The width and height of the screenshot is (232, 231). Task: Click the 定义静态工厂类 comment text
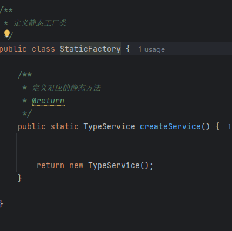(40, 23)
